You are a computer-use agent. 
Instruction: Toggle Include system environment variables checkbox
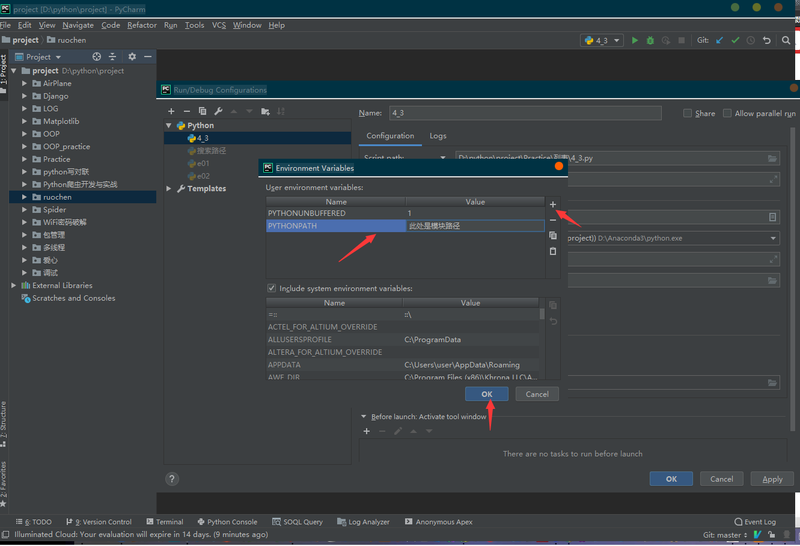point(272,288)
